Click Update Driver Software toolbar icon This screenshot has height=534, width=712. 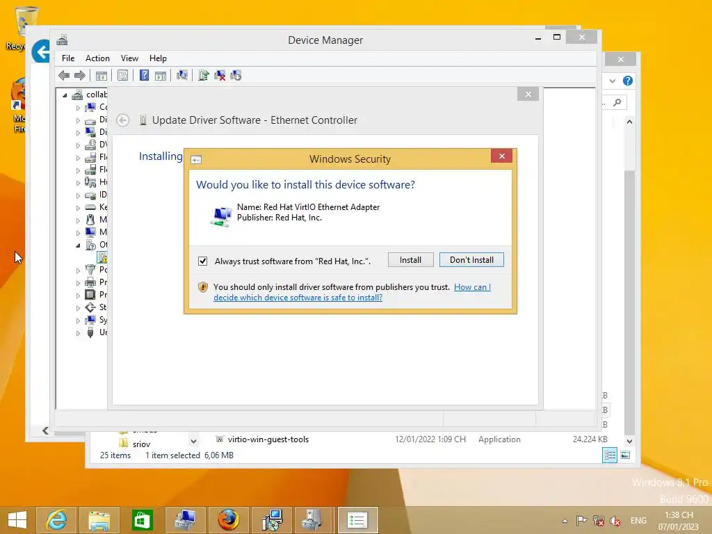coord(204,75)
